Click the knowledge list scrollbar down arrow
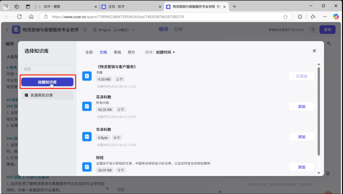The width and height of the screenshot is (343, 194). (319, 173)
